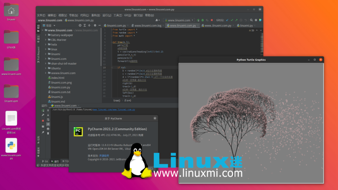
Task: Click the Git commit green checkmark
Action: point(232,20)
